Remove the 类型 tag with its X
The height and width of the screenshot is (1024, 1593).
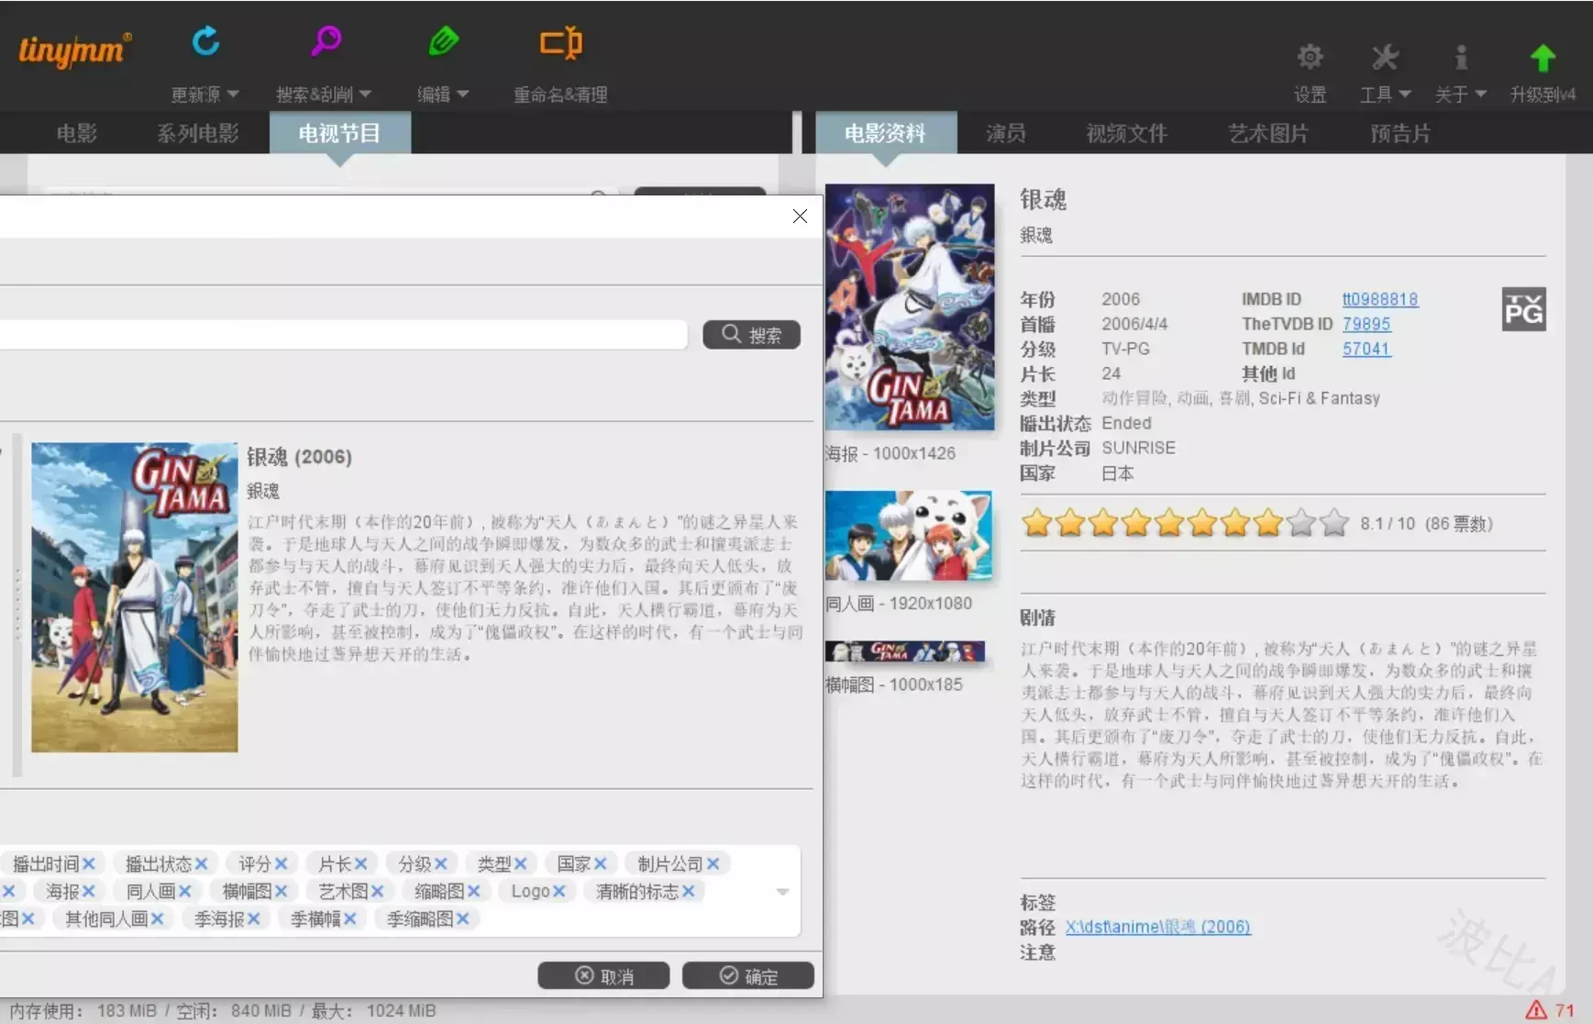coord(520,863)
